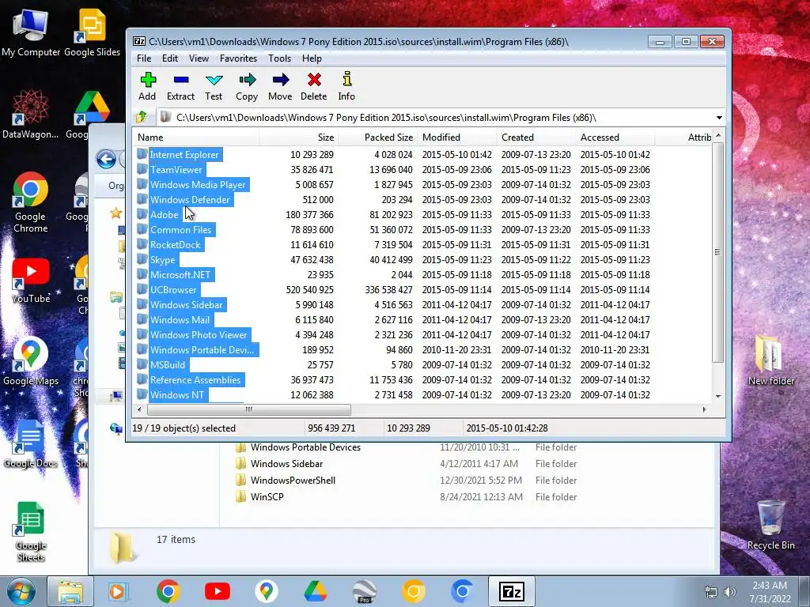810x607 pixels.
Task: Select the Reference Assemblies folder
Action: tap(190, 379)
